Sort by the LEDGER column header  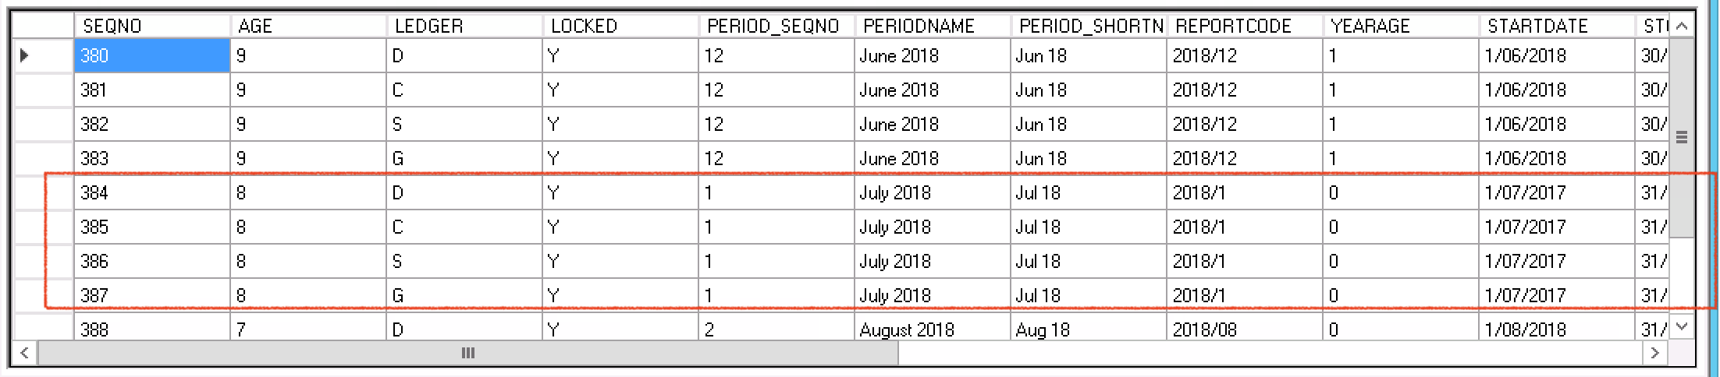pyautogui.click(x=464, y=26)
